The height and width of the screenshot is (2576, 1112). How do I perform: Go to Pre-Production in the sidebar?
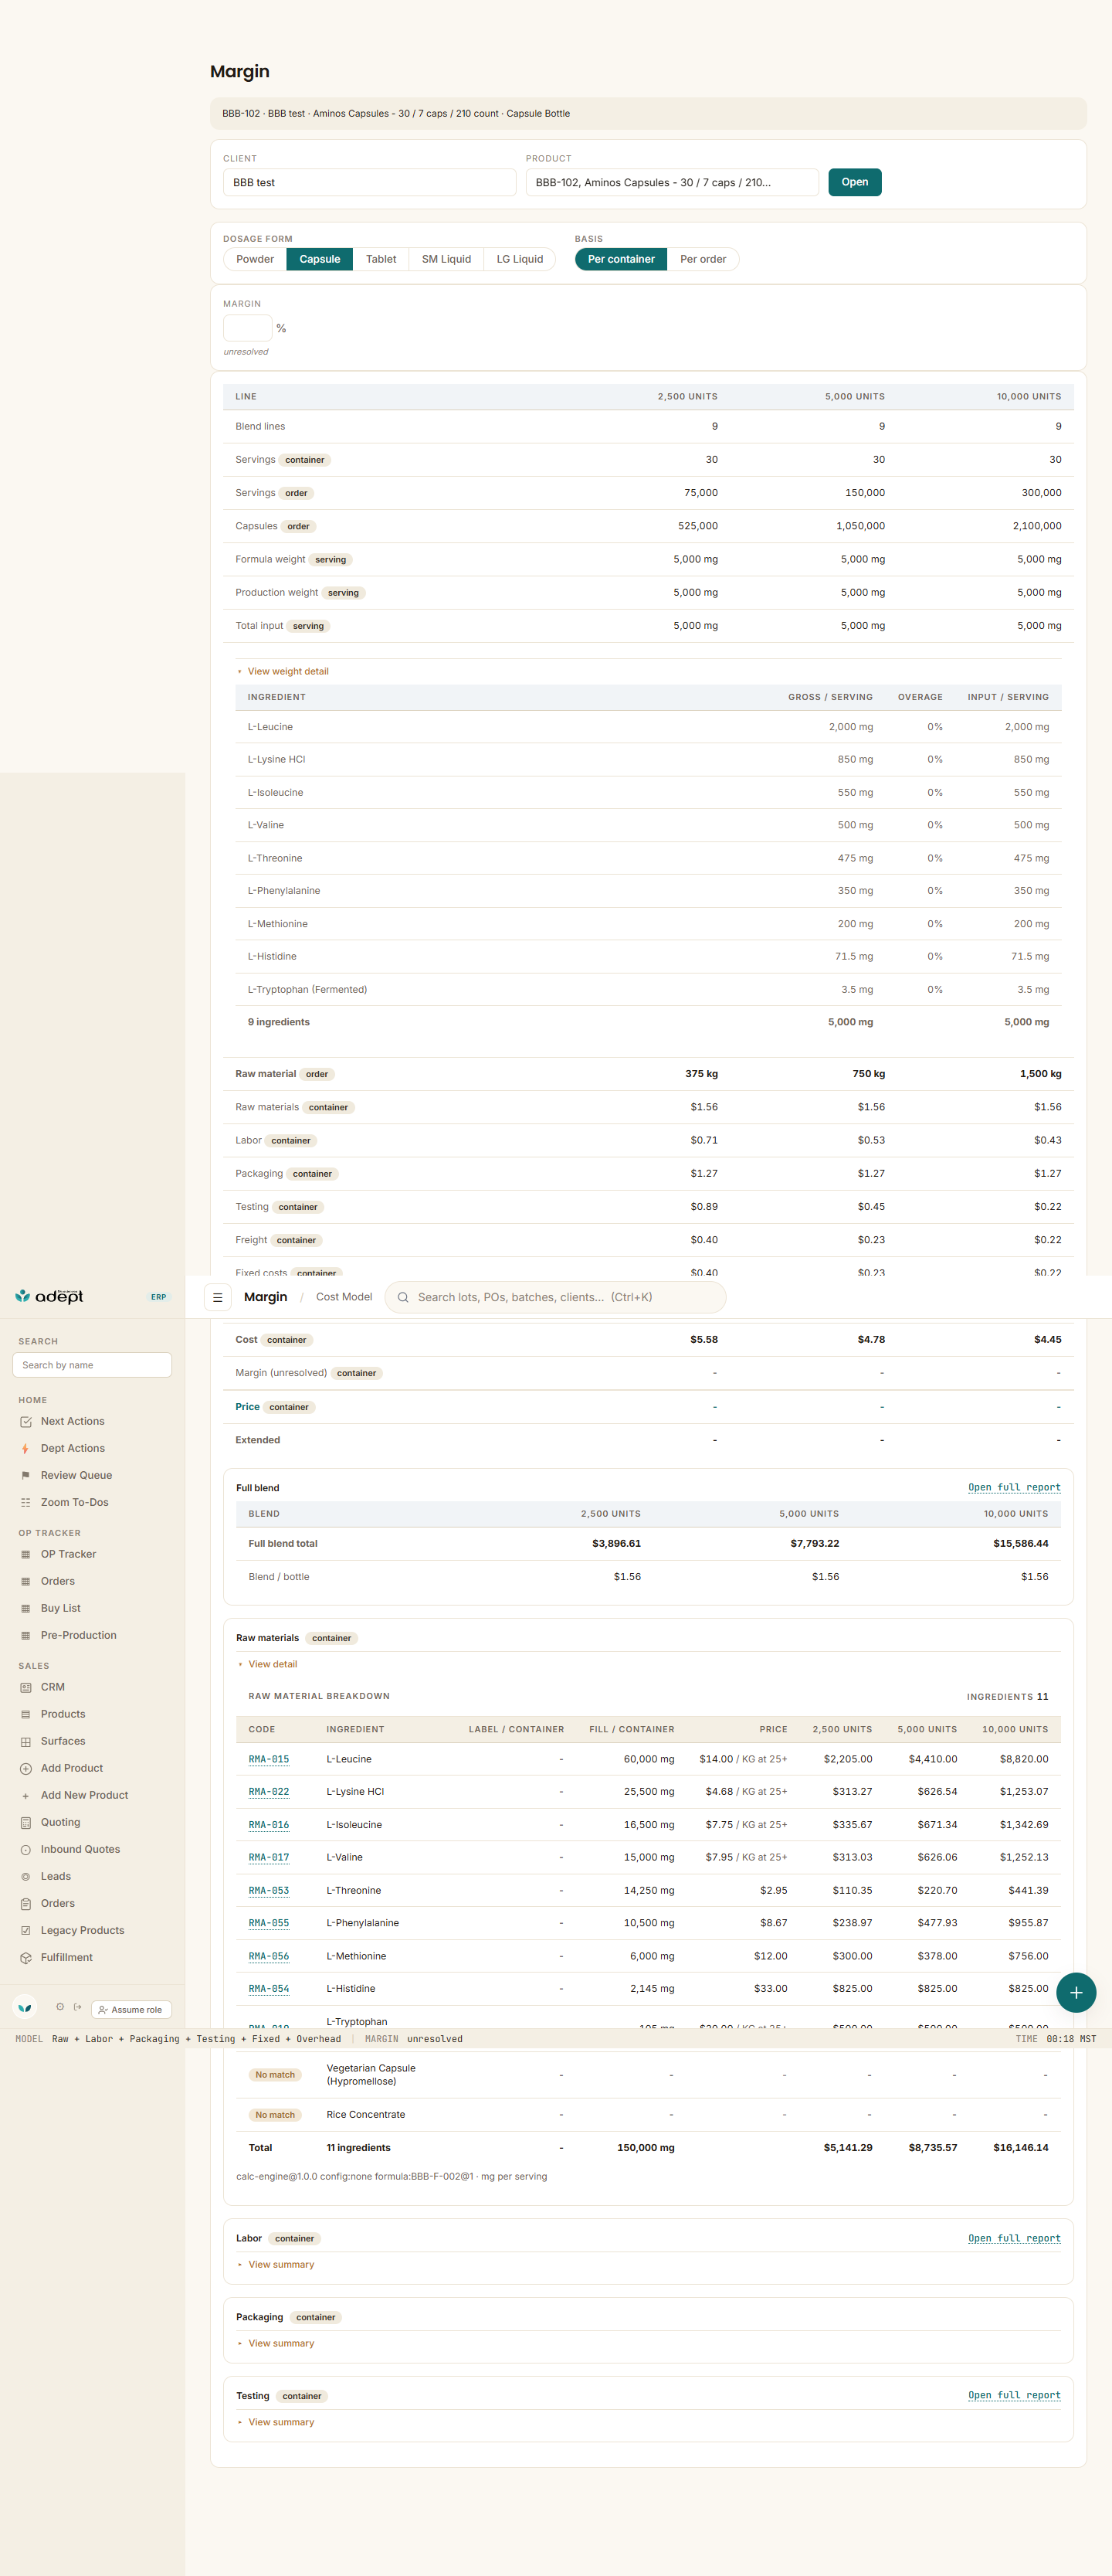(79, 1635)
